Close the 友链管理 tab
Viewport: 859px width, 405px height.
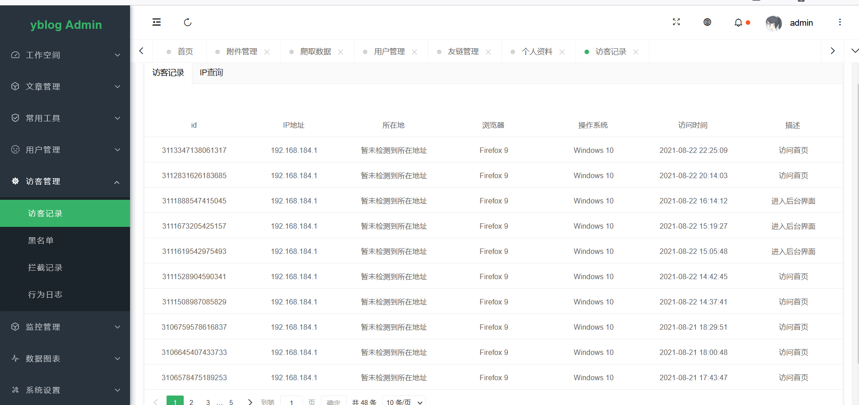488,52
